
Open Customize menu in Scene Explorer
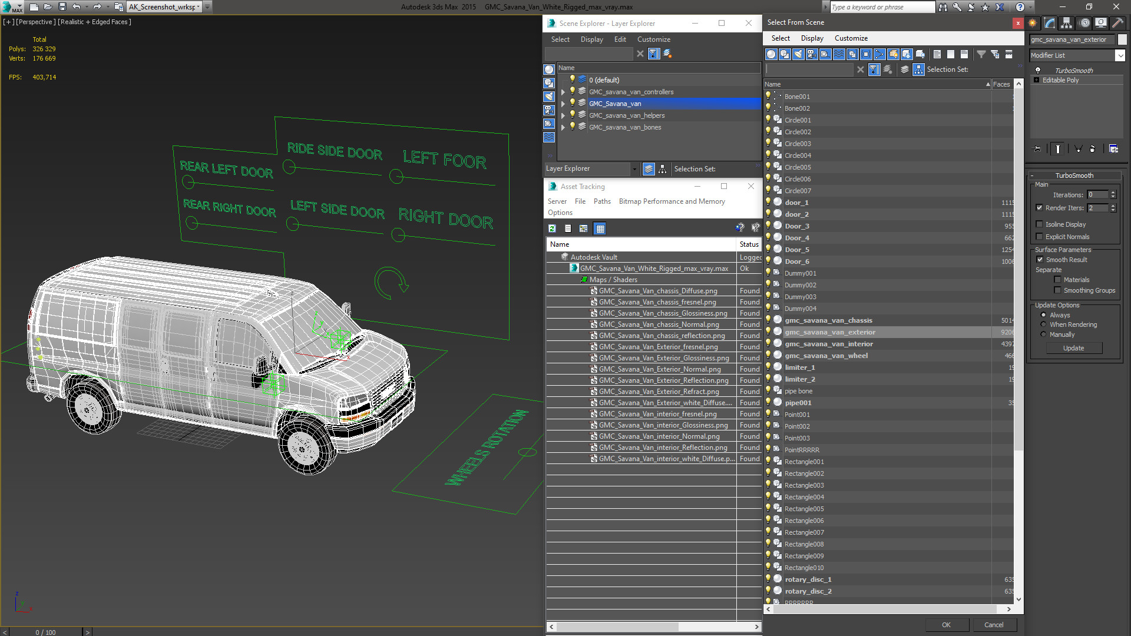pos(653,39)
